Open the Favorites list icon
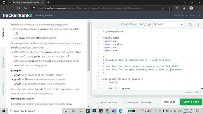This screenshot has width=203, height=114. [x=177, y=8]
